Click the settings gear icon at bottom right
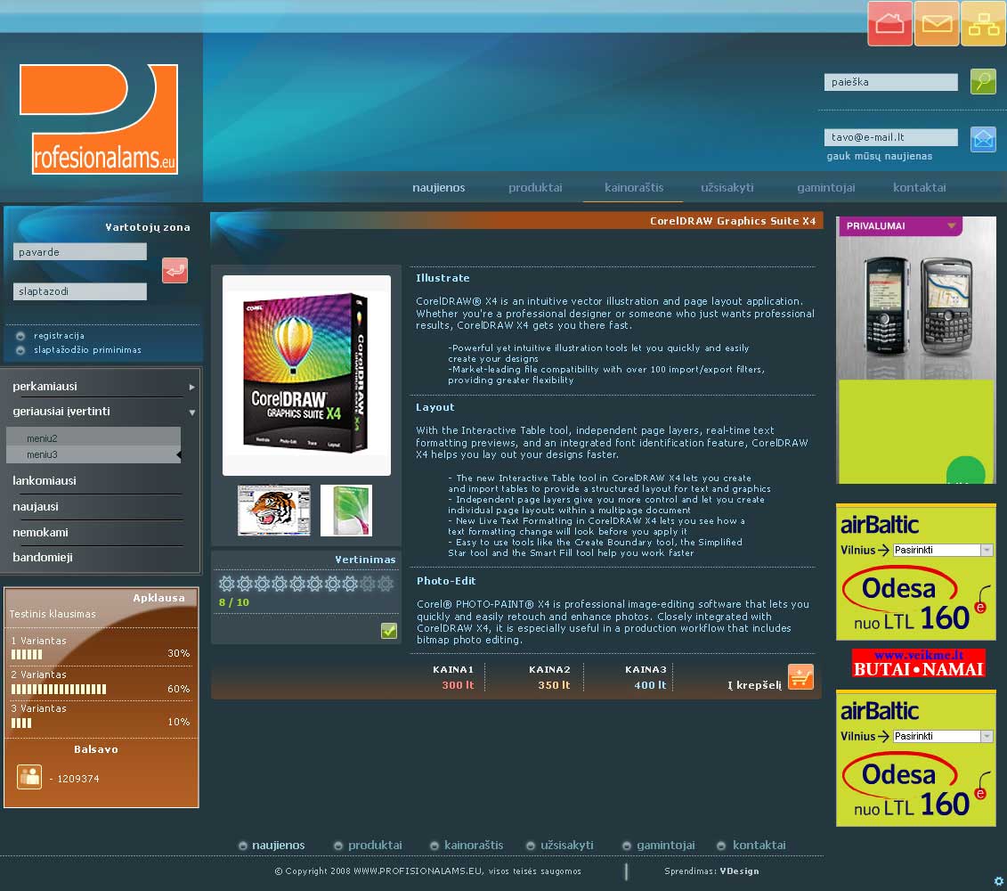Viewport: 1007px width, 891px height. (x=999, y=880)
